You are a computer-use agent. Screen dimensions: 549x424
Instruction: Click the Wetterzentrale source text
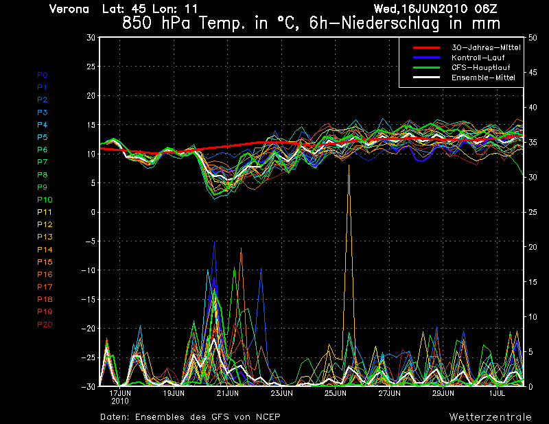[x=490, y=416]
